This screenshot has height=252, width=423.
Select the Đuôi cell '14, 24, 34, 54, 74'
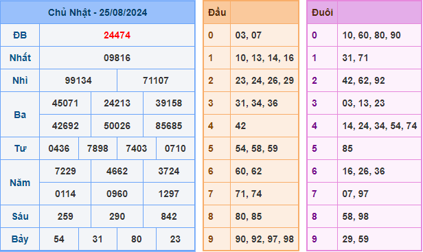pyautogui.click(x=380, y=126)
